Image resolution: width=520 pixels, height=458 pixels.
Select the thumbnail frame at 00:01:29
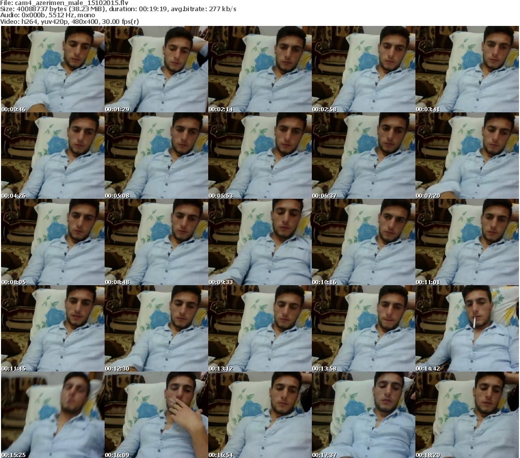156,69
